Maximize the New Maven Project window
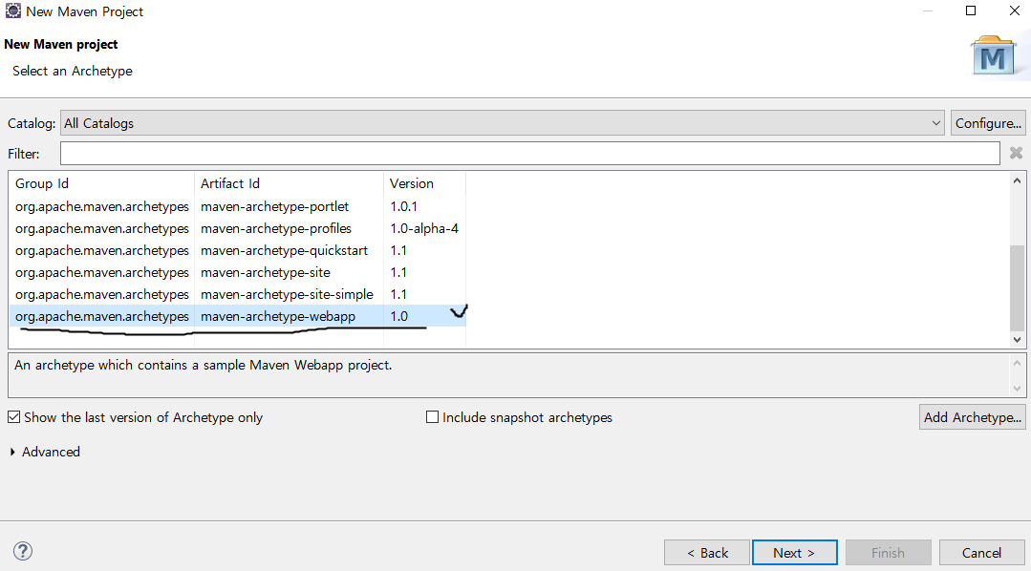This screenshot has width=1031, height=571. pyautogui.click(x=971, y=11)
